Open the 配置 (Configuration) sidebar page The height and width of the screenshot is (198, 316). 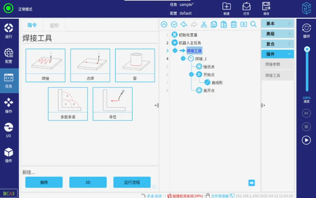pyautogui.click(x=9, y=56)
